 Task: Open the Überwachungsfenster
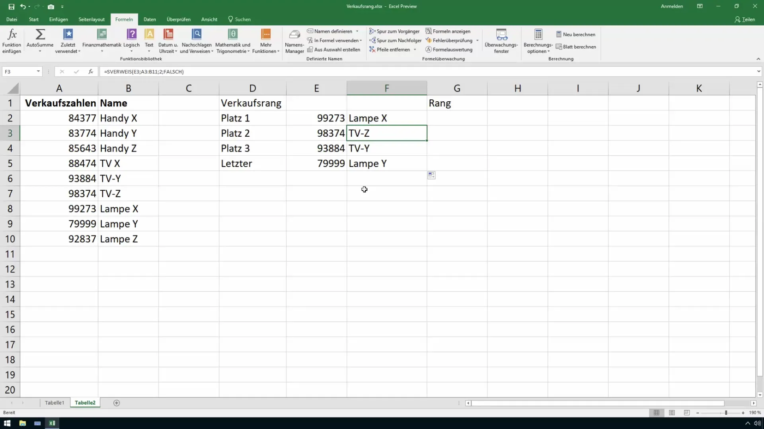(x=501, y=41)
